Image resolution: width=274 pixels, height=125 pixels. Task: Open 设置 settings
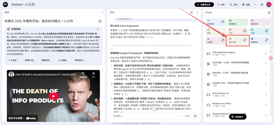coord(246,5)
